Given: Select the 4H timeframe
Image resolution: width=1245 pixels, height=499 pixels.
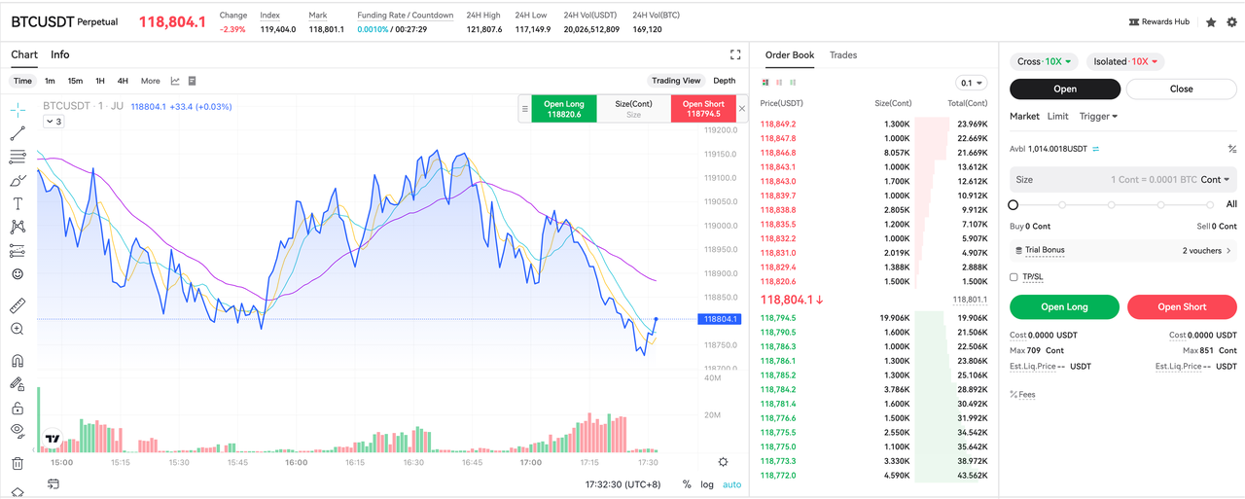Looking at the screenshot, I should coord(123,81).
